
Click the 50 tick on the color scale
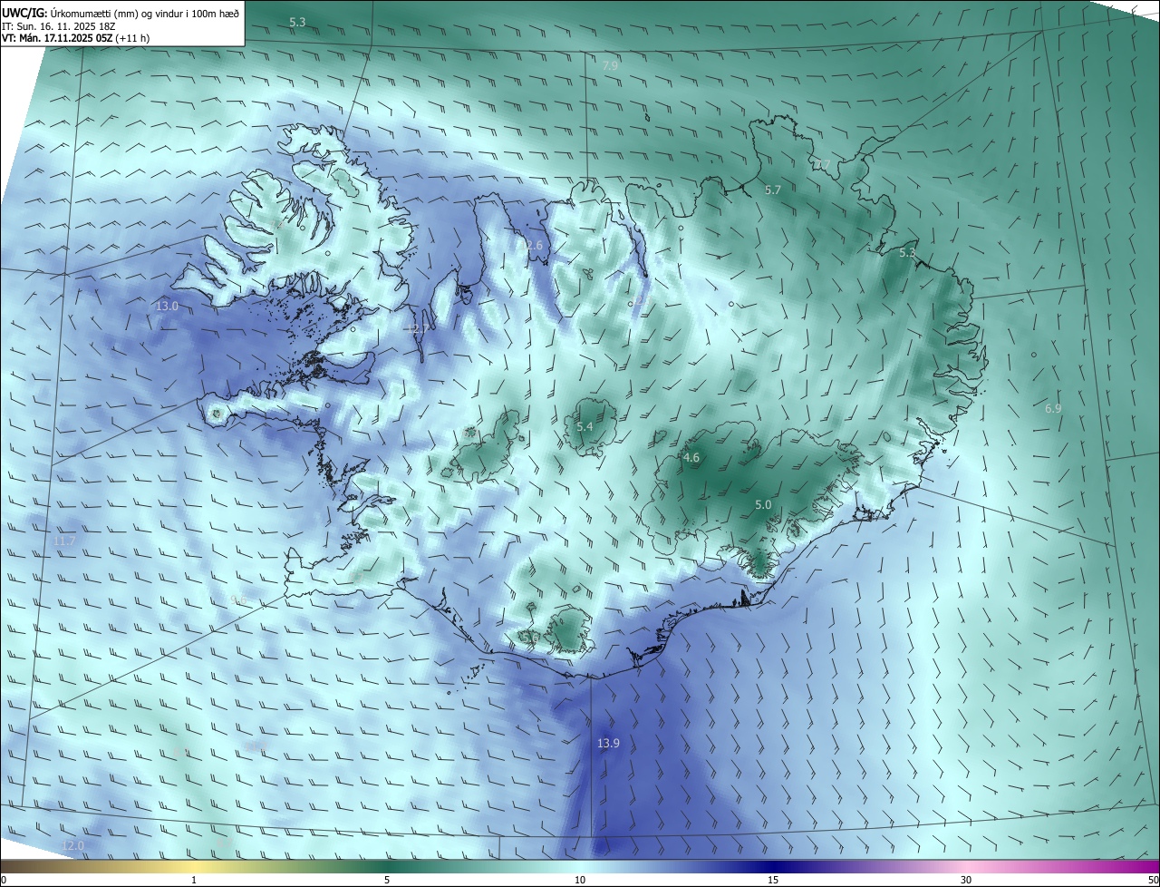pos(1153,880)
